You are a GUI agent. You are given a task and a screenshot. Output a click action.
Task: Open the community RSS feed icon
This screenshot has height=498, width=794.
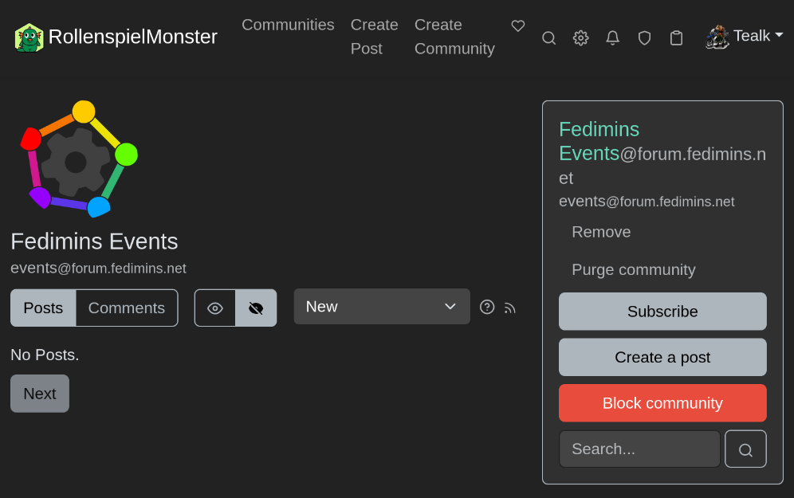click(x=510, y=308)
